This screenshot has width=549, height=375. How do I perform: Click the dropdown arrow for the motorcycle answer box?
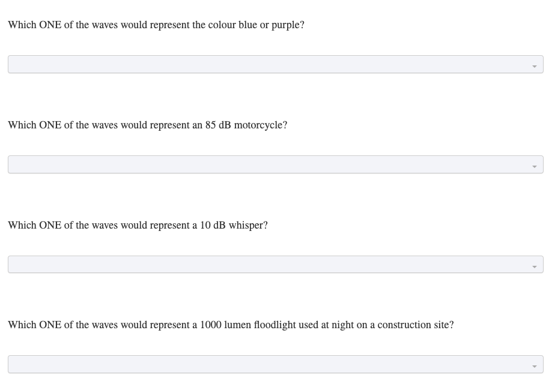click(534, 166)
